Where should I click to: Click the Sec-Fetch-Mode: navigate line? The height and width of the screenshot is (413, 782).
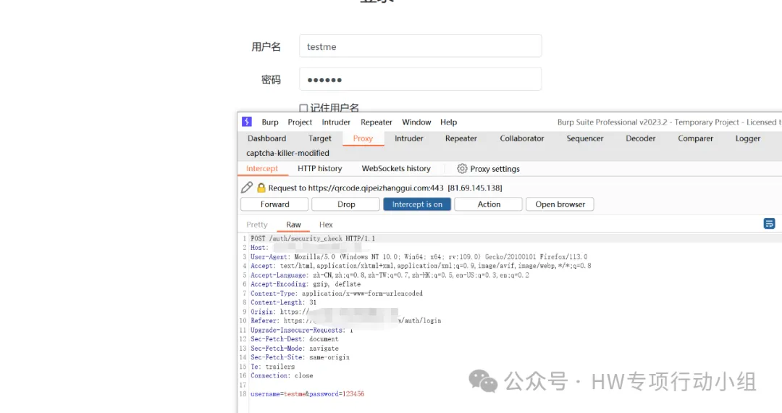(294, 349)
